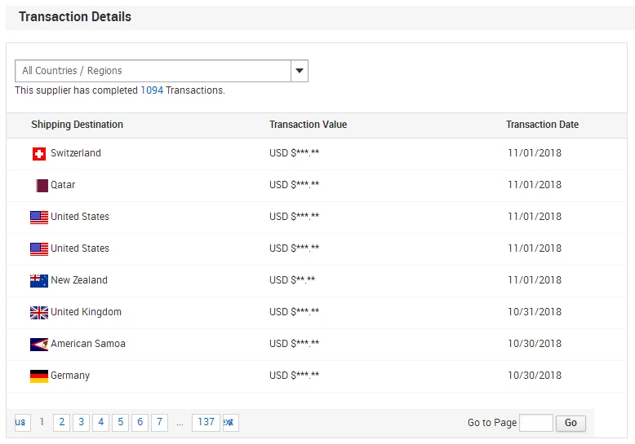Click the Qatar flag icon
Viewport: 635px width, 444px height.
[x=42, y=186]
